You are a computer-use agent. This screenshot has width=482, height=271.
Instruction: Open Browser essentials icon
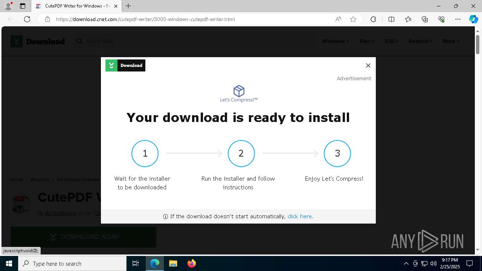(441, 19)
